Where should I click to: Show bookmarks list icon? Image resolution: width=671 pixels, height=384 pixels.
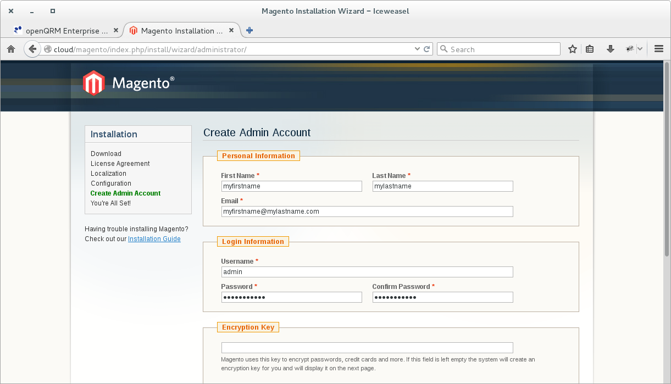pos(590,49)
